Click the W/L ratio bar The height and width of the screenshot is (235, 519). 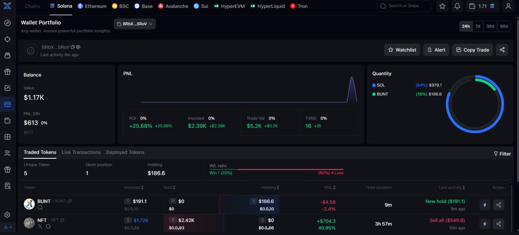coord(276,169)
